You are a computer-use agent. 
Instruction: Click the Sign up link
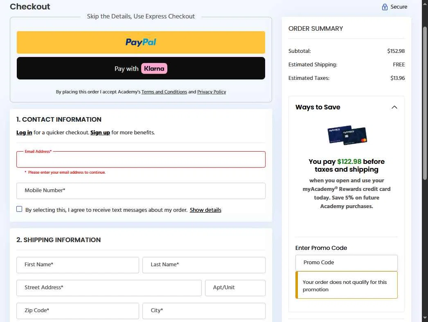[x=100, y=132]
